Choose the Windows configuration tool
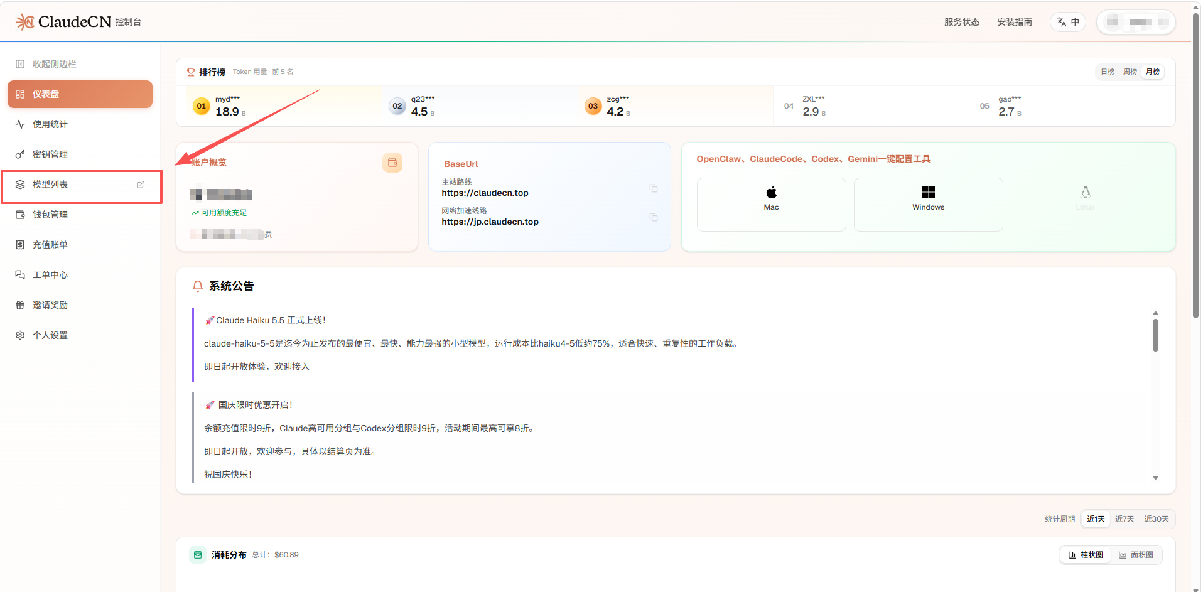The height and width of the screenshot is (592, 1203). [928, 205]
